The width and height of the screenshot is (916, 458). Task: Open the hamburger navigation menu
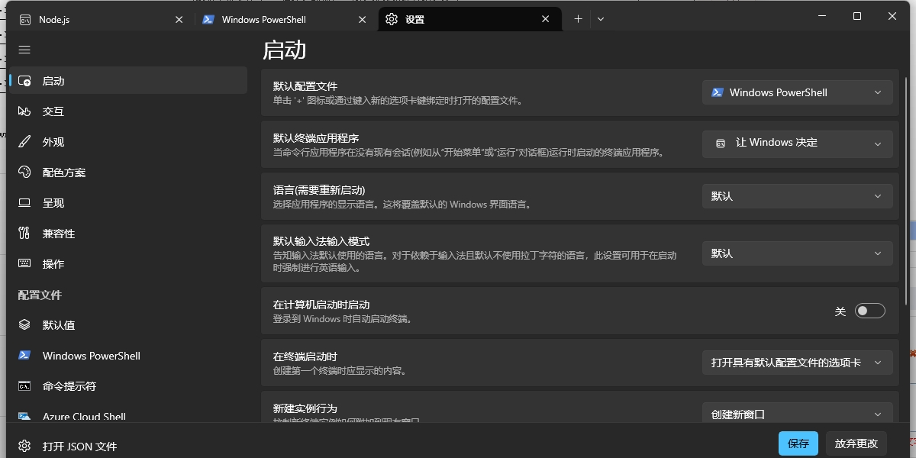(24, 50)
